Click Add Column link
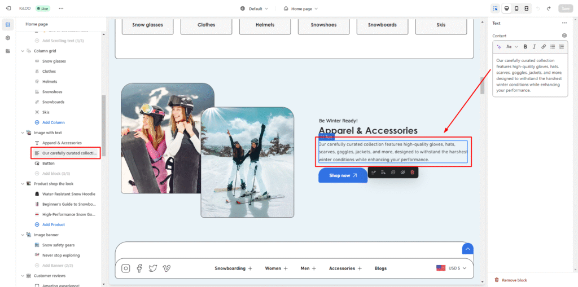This screenshot has height=287, width=578. point(53,122)
